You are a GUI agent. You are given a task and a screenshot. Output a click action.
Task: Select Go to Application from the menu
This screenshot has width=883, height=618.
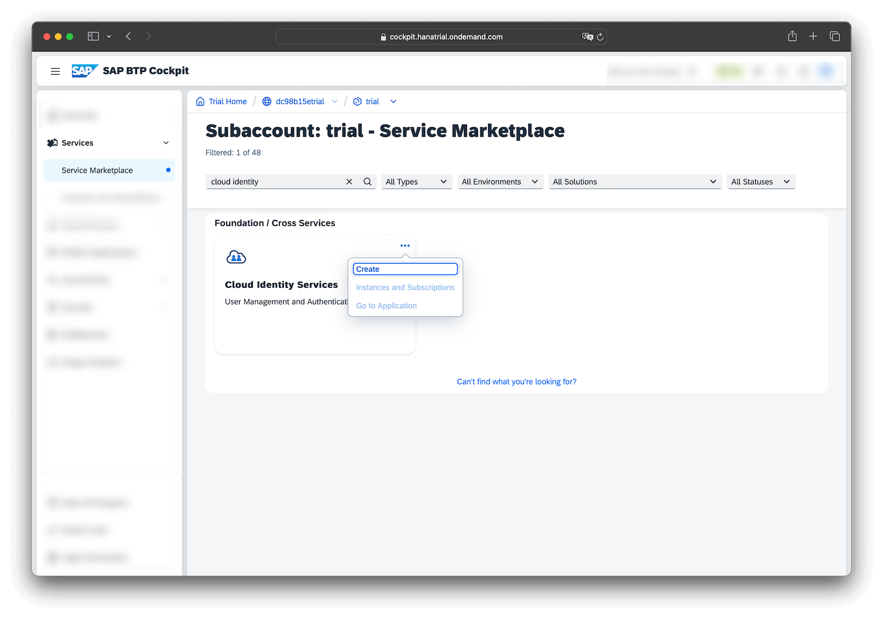[x=386, y=306]
